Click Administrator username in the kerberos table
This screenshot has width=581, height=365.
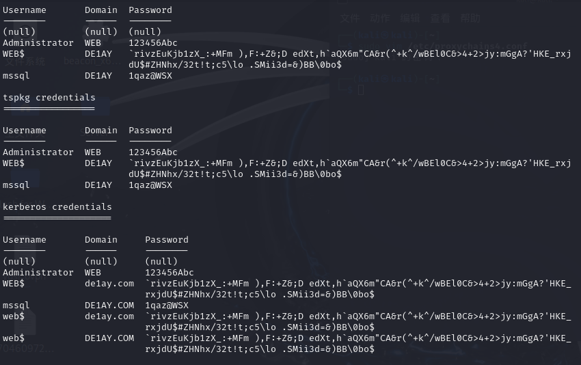38,272
